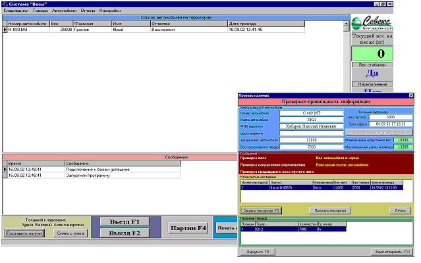This screenshot has height=263, width=421.
Task: Click the Фамилия column header
Action: [x=92, y=24]
